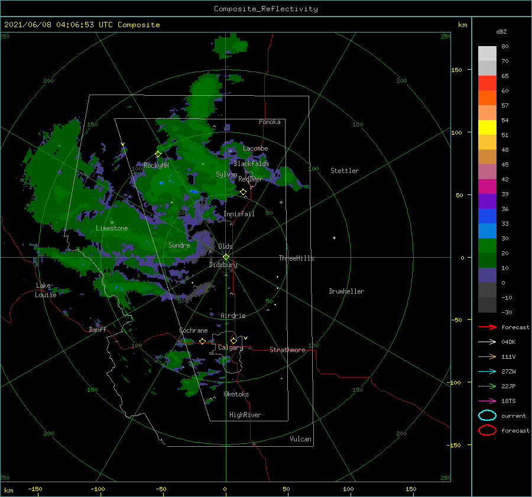Image resolution: width=532 pixels, height=497 pixels.
Task: Click the RockyMH label
Action: tap(156, 165)
